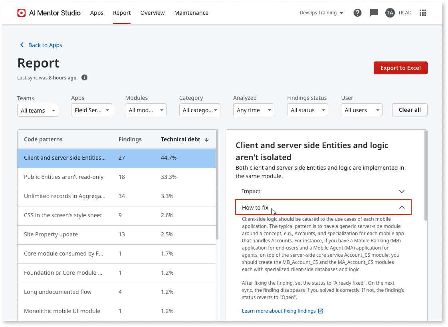This screenshot has height=327, width=448.
Task: Click the TA user avatar
Action: (x=390, y=12)
